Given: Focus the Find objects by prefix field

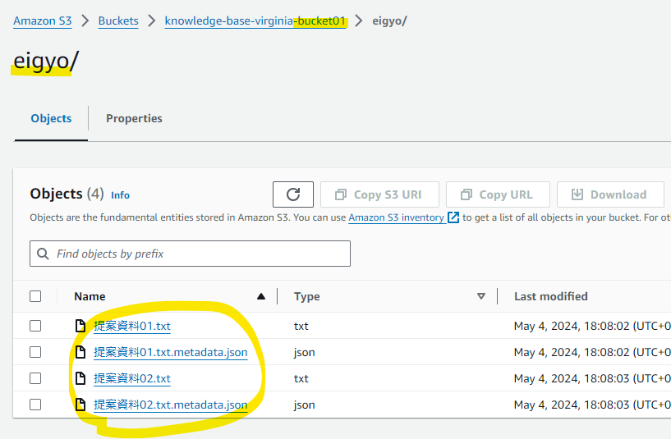Looking at the screenshot, I should point(190,254).
